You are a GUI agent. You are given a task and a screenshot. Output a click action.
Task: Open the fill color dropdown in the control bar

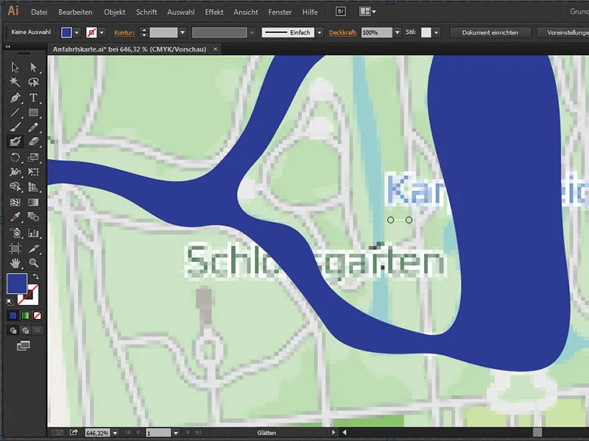point(77,32)
